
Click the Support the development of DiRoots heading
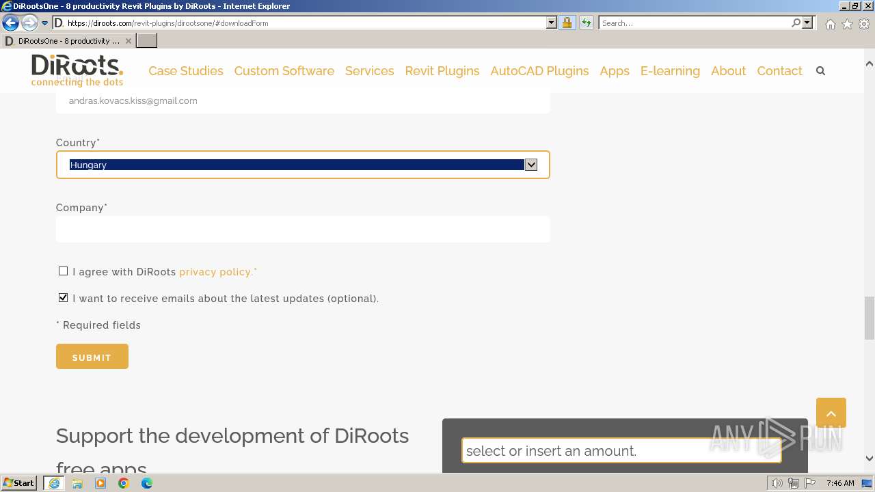(x=232, y=451)
